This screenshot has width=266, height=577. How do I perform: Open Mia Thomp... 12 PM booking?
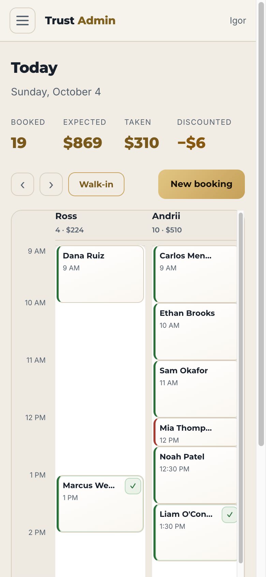[x=195, y=432]
